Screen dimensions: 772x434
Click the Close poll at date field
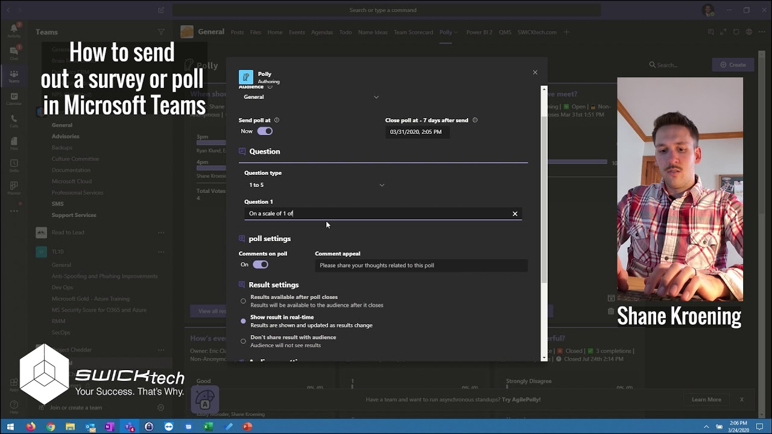tap(417, 132)
